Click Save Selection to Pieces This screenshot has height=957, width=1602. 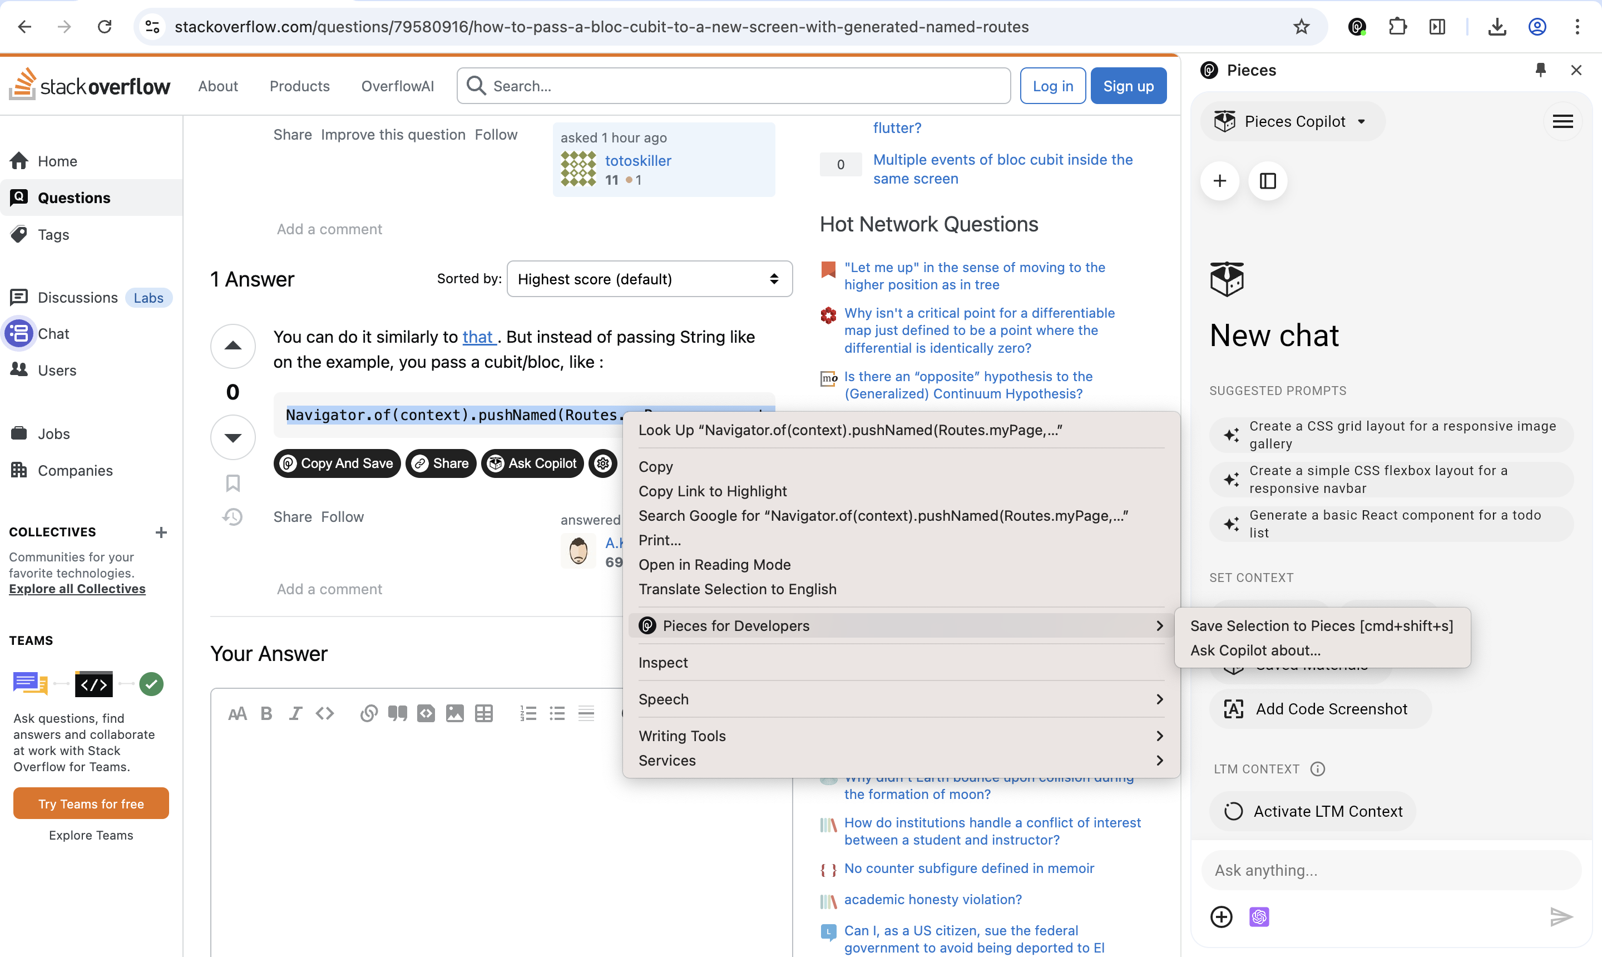1322,625
